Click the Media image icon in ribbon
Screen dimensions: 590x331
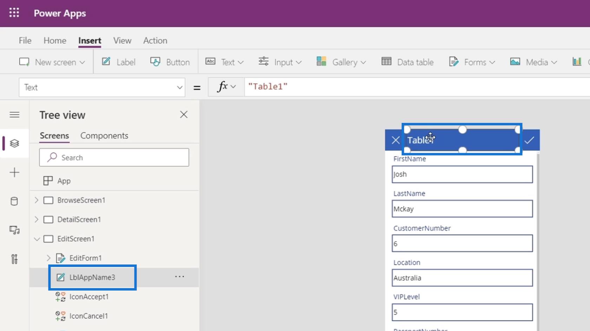(x=515, y=62)
